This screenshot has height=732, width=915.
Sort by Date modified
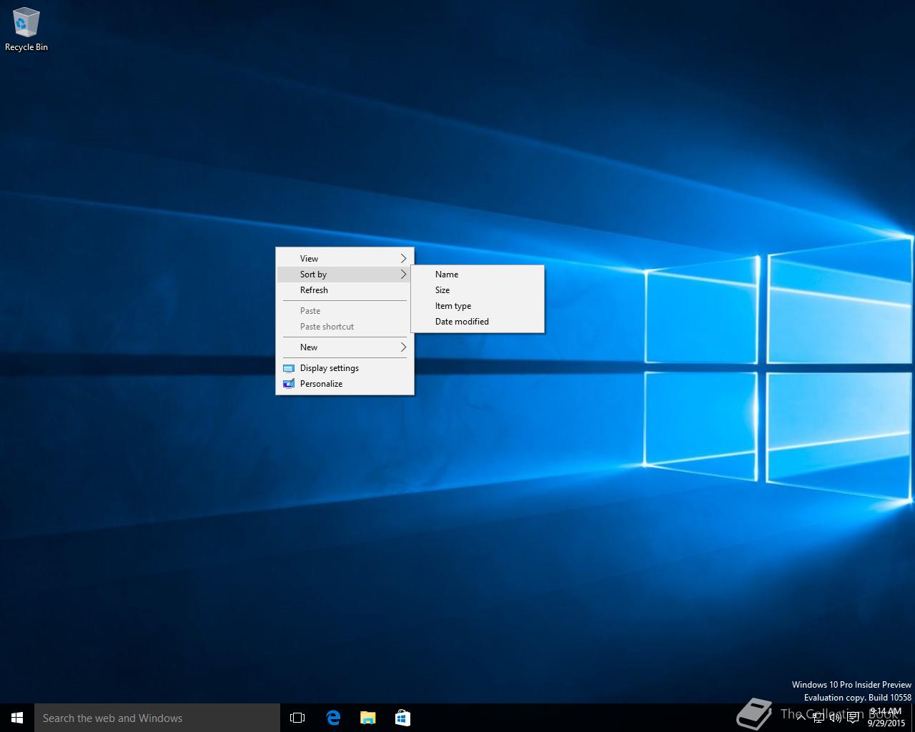pyautogui.click(x=462, y=322)
